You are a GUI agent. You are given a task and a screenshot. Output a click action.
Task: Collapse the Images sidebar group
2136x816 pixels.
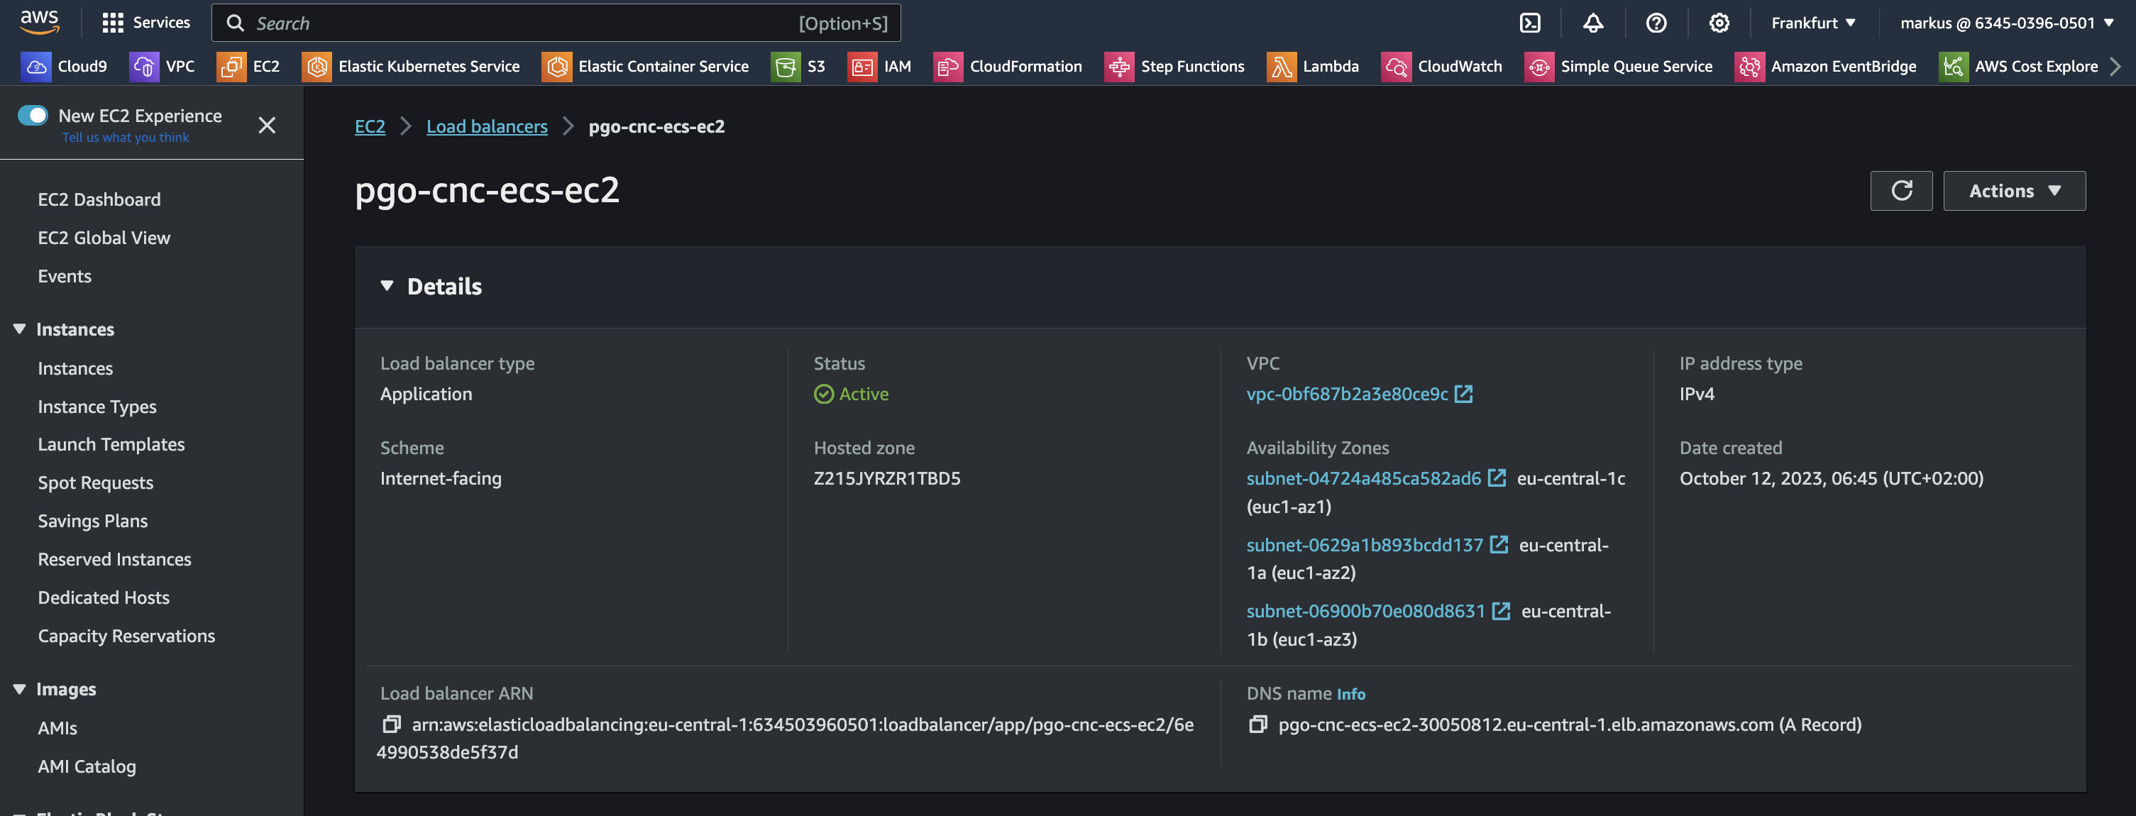click(20, 689)
